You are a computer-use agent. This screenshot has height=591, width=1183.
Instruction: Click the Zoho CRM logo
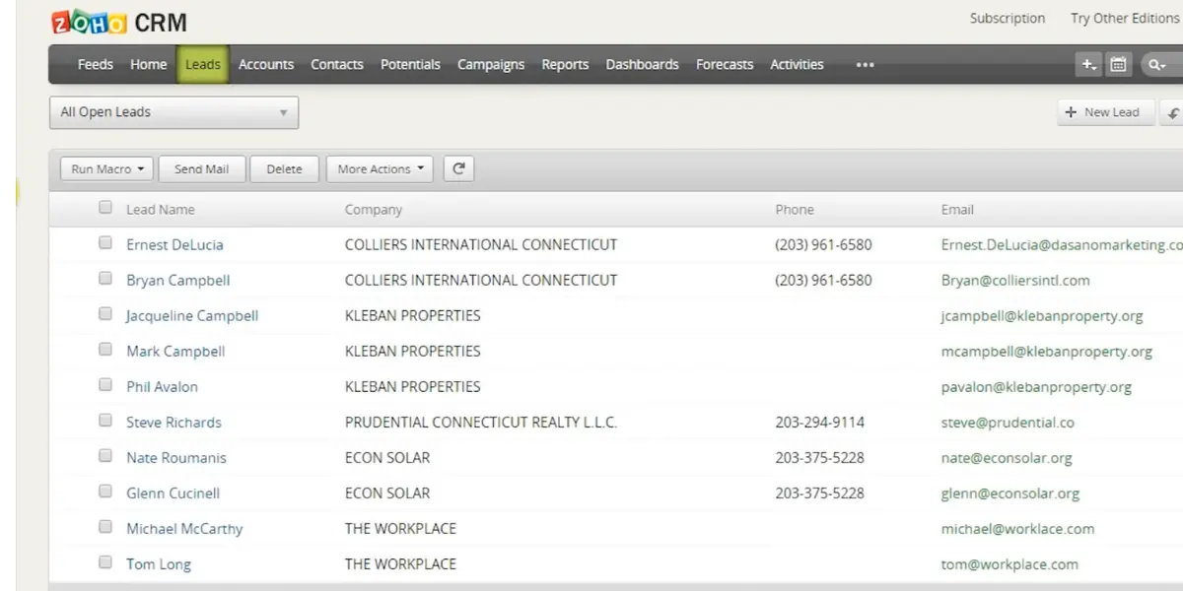(119, 22)
